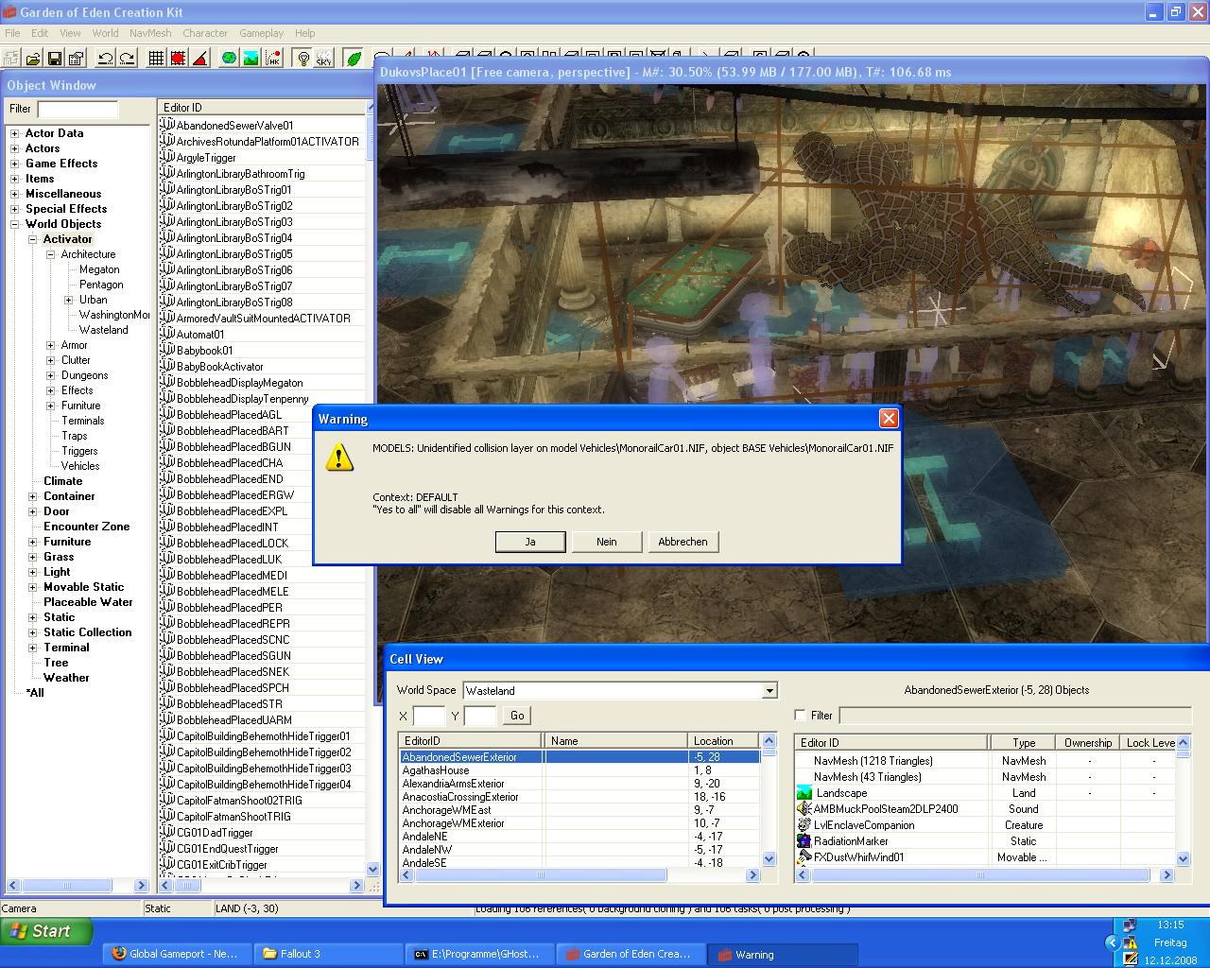Image resolution: width=1210 pixels, height=968 pixels.
Task: Open the Edit menu
Action: coord(40,33)
